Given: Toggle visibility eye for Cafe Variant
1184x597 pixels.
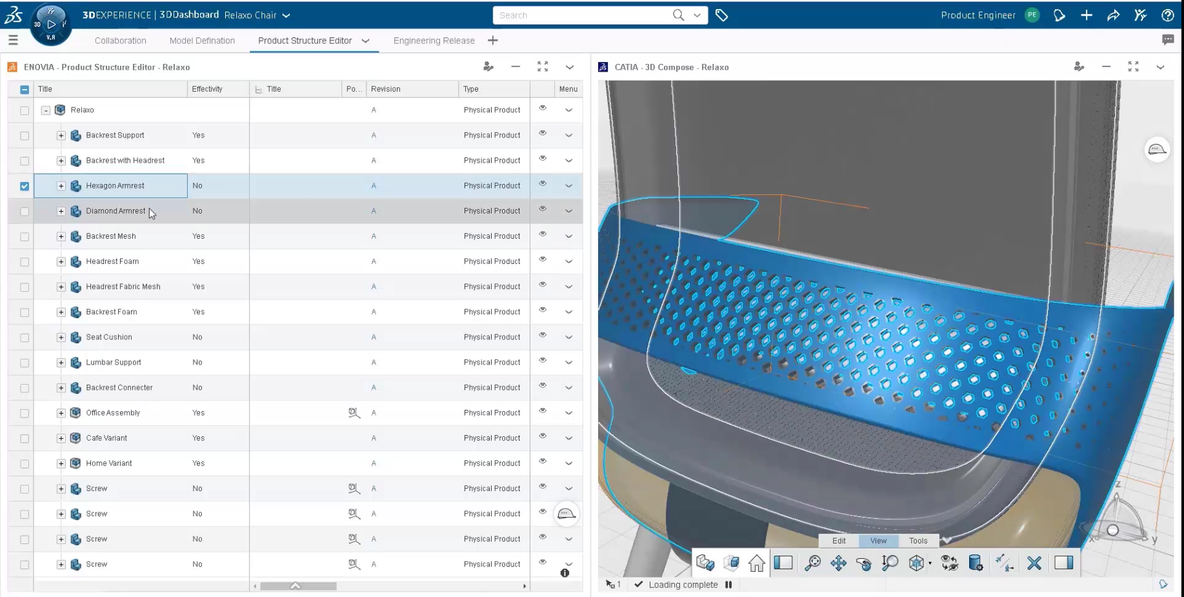Looking at the screenshot, I should click(543, 436).
